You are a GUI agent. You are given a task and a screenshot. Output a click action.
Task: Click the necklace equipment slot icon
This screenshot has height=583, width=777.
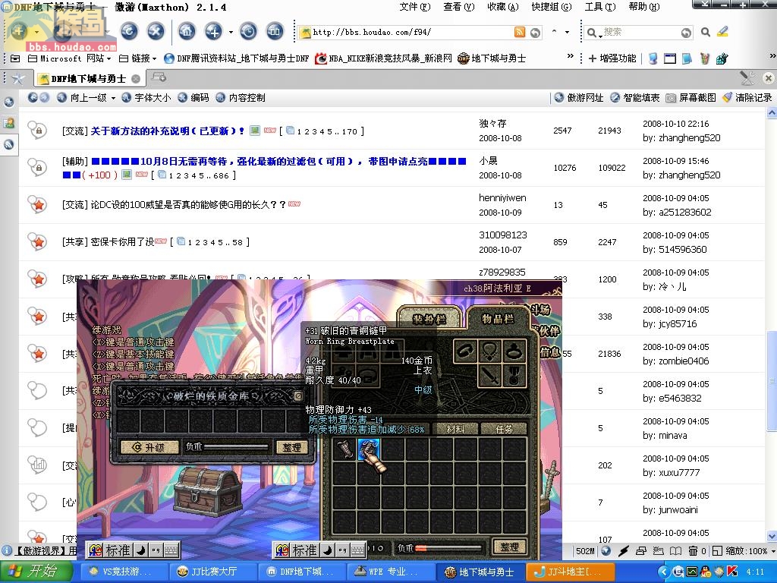click(489, 351)
